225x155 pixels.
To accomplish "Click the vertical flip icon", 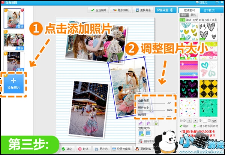I will click(148, 123).
